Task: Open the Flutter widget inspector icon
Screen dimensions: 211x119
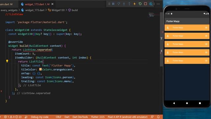Action: (151, 4)
